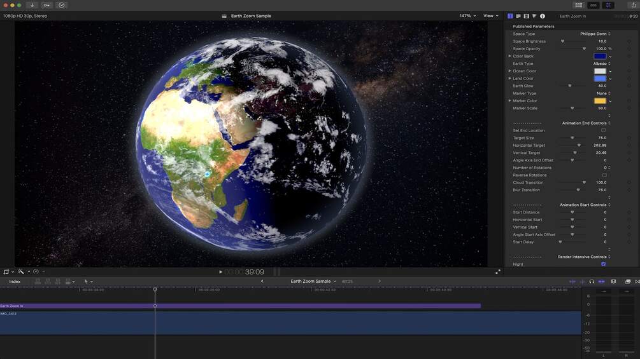The height and width of the screenshot is (359, 640).
Task: Open the Select arrow tool popup
Action: [88, 281]
